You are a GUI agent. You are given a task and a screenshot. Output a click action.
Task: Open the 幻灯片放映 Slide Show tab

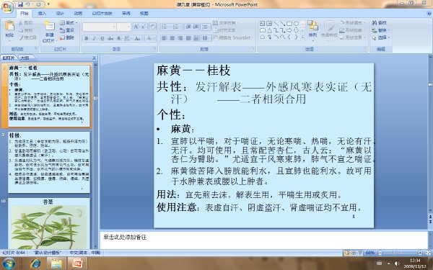tap(102, 13)
